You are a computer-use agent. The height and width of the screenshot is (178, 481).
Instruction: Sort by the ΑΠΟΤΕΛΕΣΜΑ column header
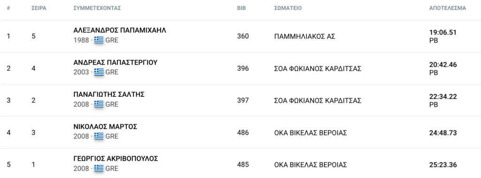point(448,8)
